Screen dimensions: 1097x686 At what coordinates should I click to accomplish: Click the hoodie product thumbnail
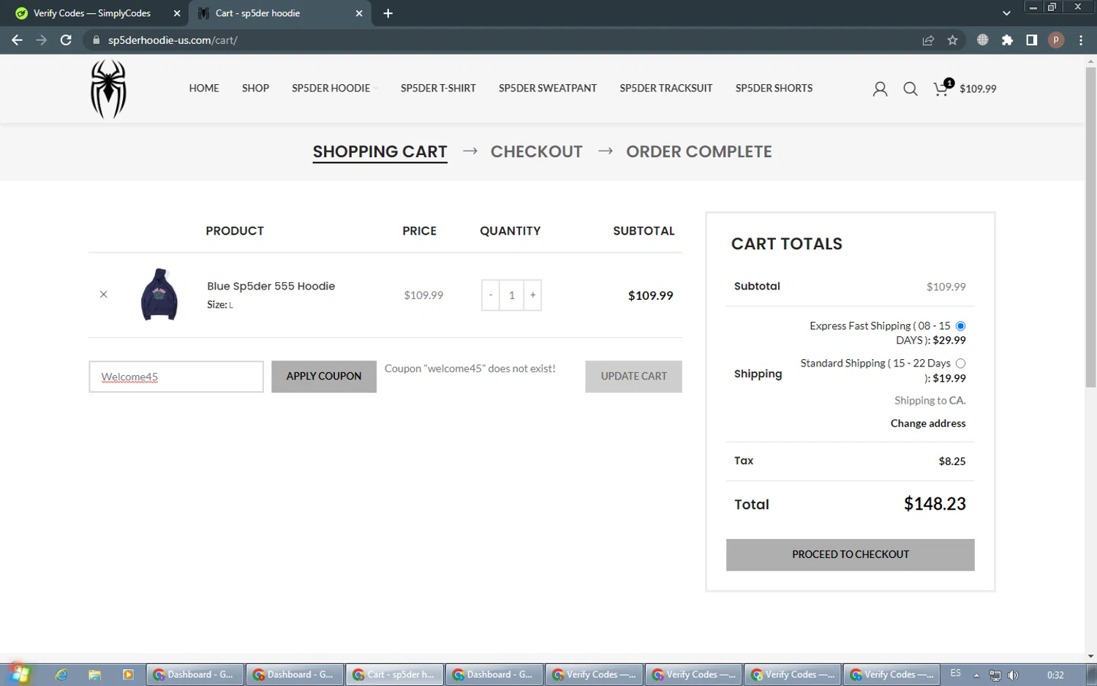click(159, 294)
